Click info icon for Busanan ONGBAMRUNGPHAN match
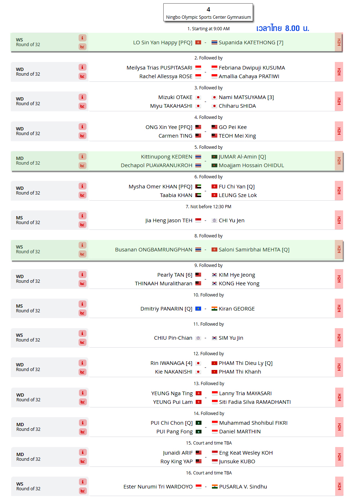Screen dimensions: 346x500 83,245
